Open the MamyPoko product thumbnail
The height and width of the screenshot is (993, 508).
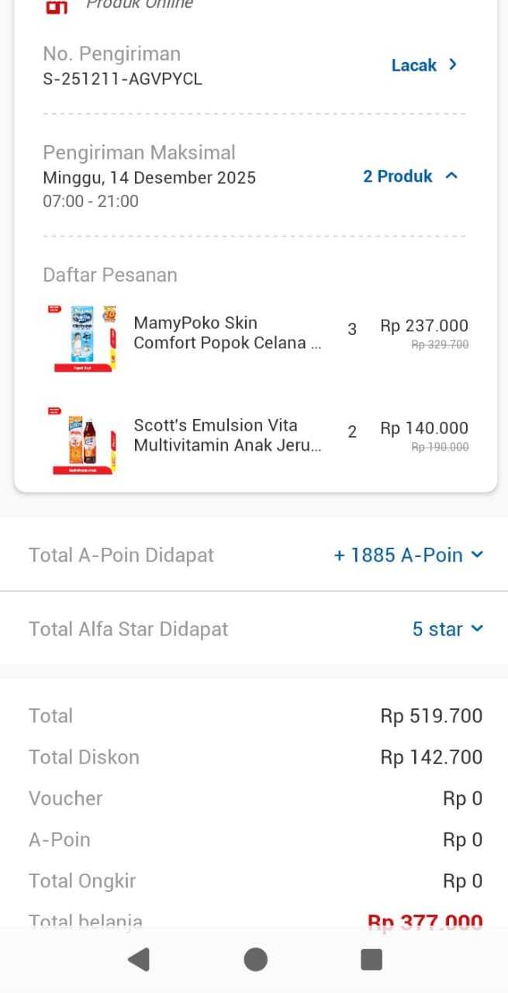coord(82,337)
